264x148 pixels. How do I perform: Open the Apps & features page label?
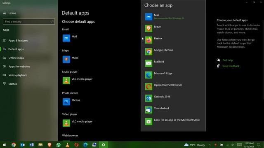coord(18,40)
